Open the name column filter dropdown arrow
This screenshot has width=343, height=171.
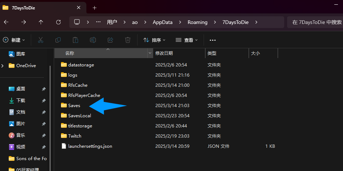(150, 53)
